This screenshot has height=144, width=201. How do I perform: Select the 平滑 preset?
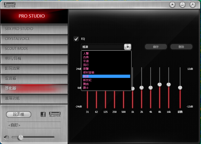pos(106,61)
